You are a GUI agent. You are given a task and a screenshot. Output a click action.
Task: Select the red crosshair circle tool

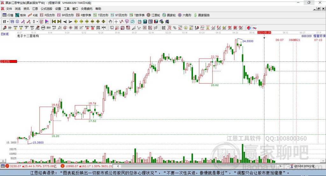pyautogui.click(x=65, y=28)
